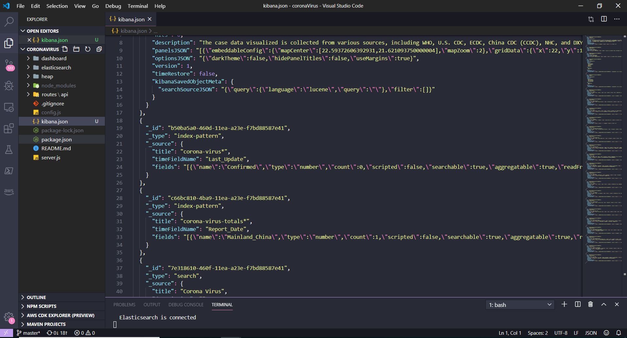Click UTF-8 encoding in status bar
Image resolution: width=627 pixels, height=338 pixels.
tap(561, 333)
